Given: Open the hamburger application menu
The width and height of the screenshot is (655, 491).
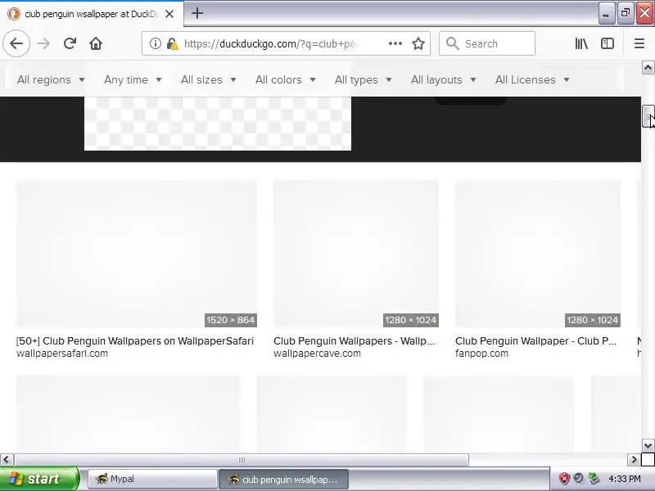Looking at the screenshot, I should [x=639, y=43].
